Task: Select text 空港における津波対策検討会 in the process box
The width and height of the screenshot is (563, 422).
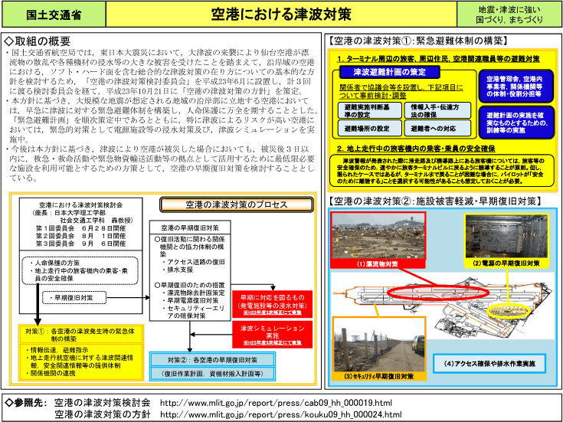Action: (80, 205)
